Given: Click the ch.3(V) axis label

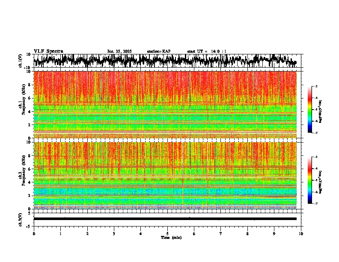Looking at the screenshot, I should [x=21, y=220].
